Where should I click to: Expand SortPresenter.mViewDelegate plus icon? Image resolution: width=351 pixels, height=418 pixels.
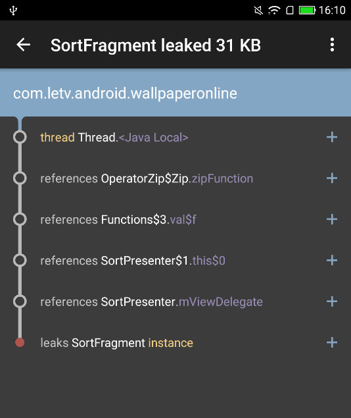click(332, 301)
